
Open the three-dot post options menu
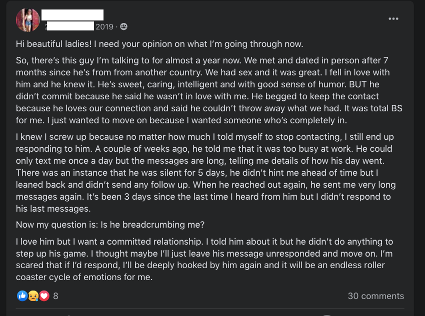click(x=393, y=19)
